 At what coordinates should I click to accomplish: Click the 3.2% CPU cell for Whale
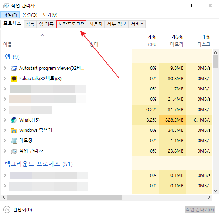click(145, 120)
